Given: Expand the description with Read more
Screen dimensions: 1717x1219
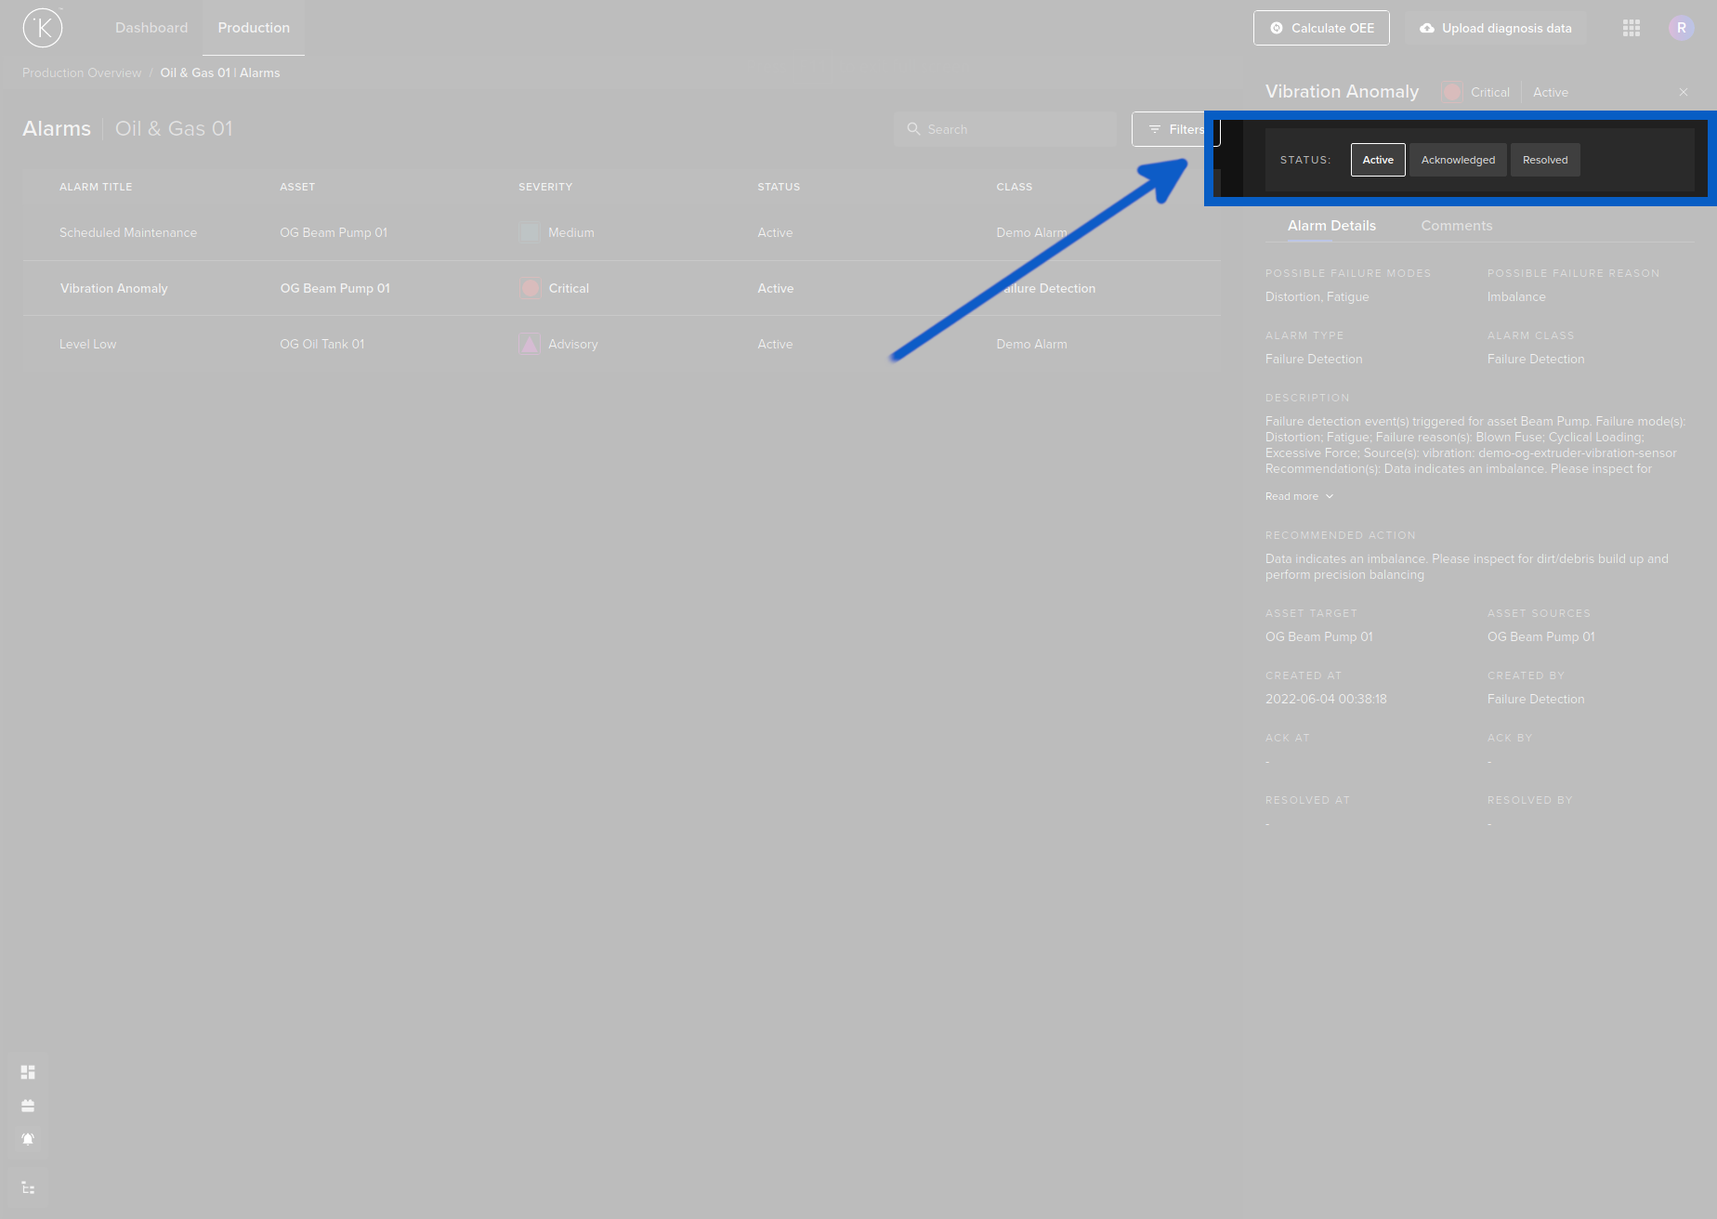Looking at the screenshot, I should (1298, 495).
